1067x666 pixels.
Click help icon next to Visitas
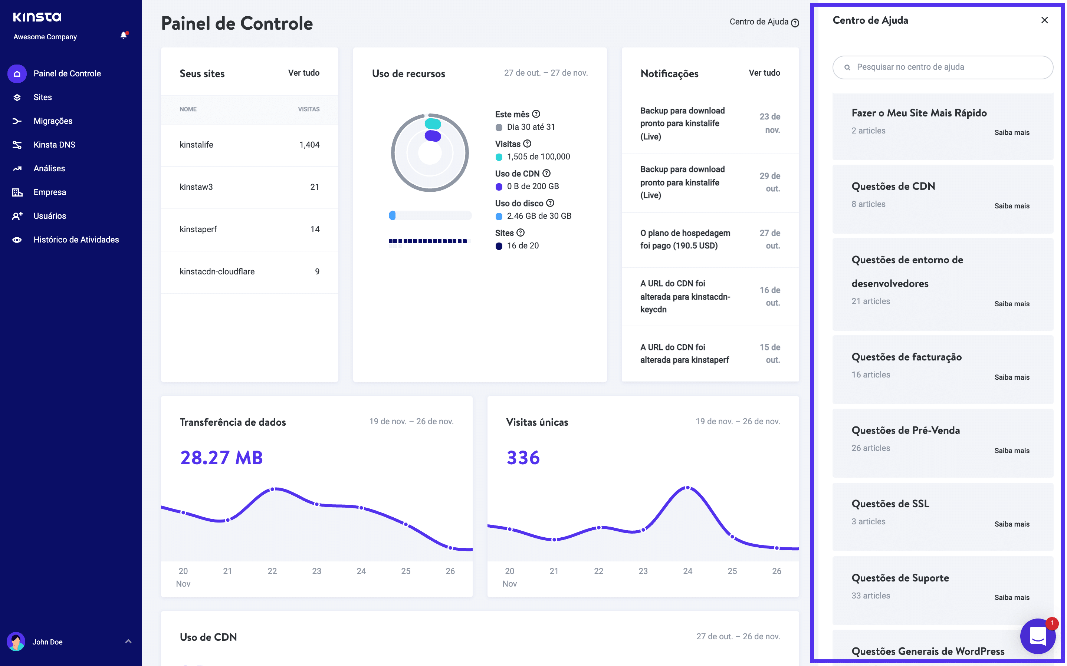coord(527,144)
